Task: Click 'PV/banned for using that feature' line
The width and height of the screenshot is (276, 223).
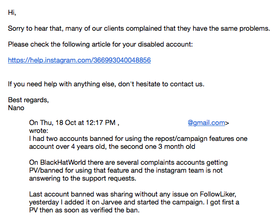Action: (x=126, y=171)
